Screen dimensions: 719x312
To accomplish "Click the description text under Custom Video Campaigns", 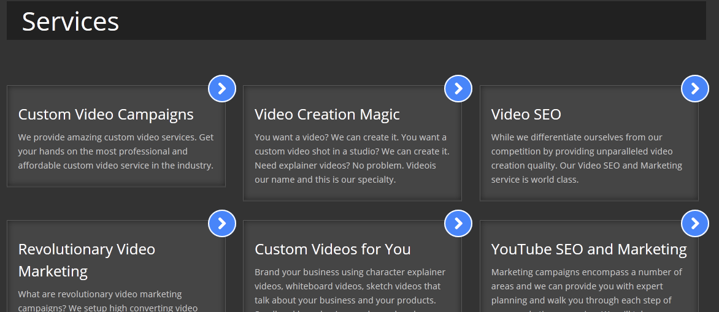I will (116, 151).
